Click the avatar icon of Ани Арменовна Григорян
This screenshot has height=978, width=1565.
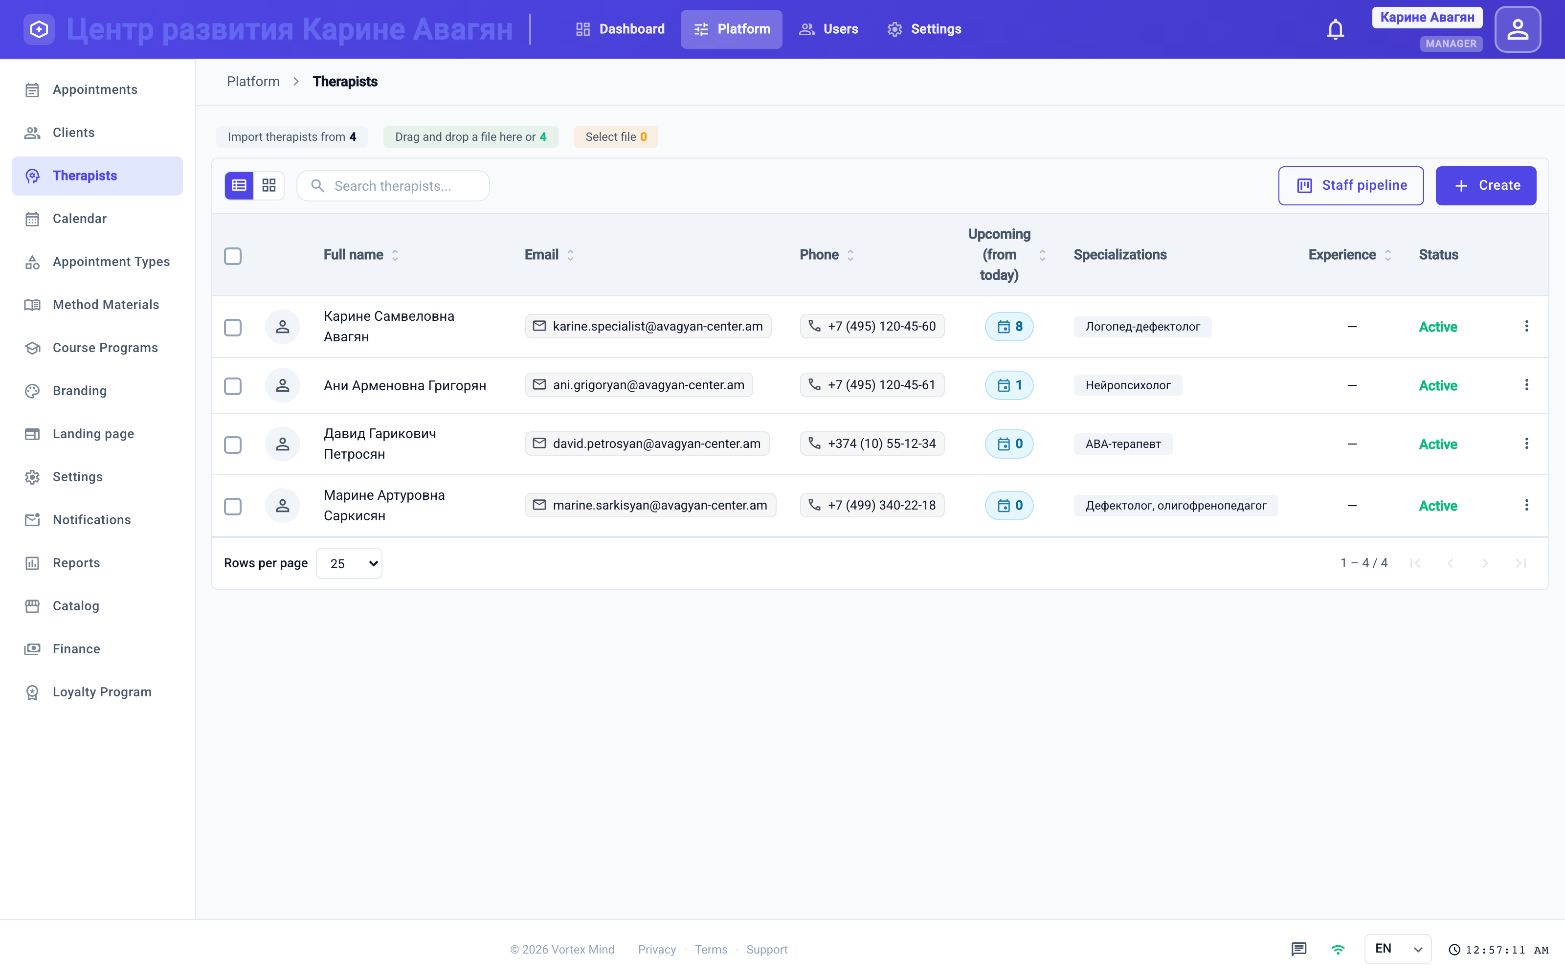click(x=283, y=385)
